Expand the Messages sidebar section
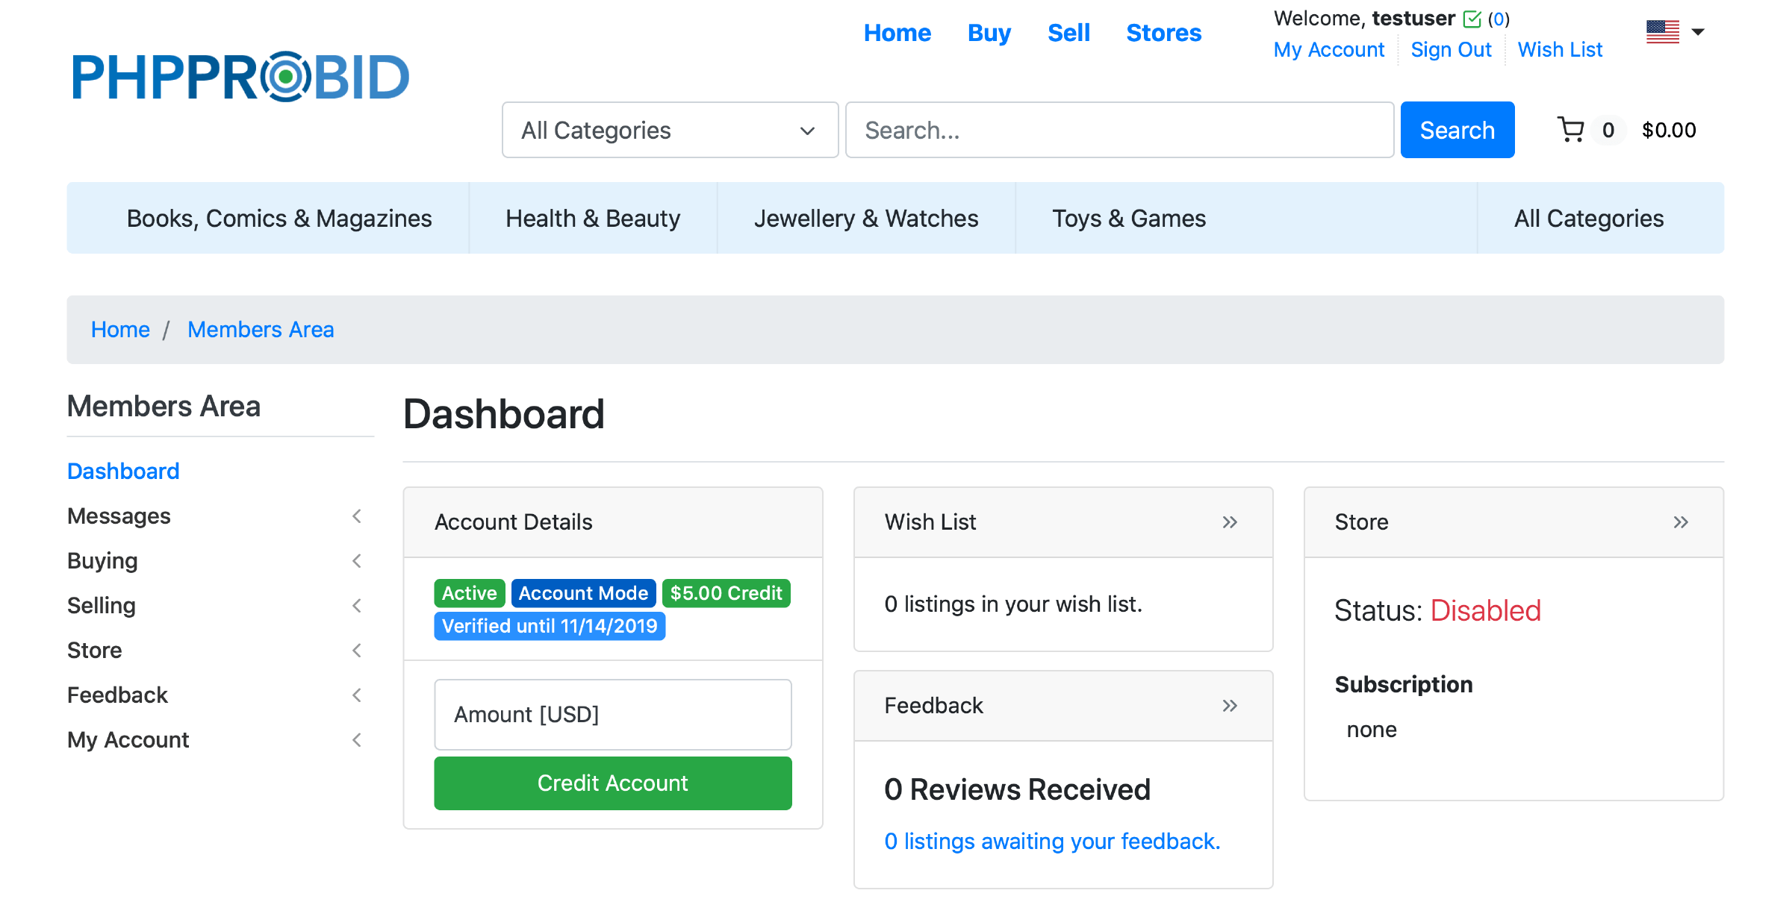Viewport: 1792px width, 902px height. tap(357, 516)
